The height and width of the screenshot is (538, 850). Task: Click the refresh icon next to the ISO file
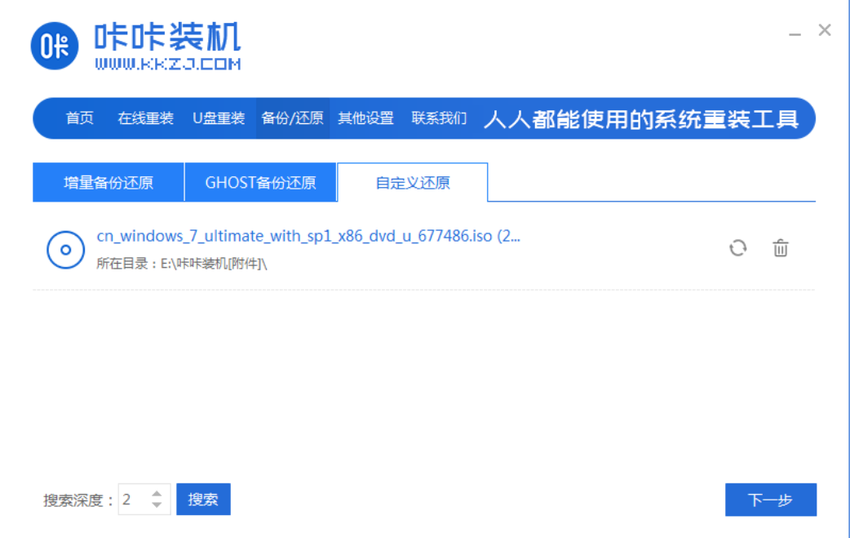[738, 248]
